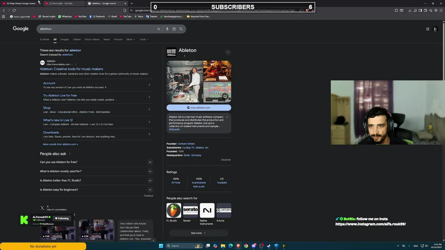Click the Following button on ALFarouk99 overlay
Viewport: 445px width, 250px height.
62,218
